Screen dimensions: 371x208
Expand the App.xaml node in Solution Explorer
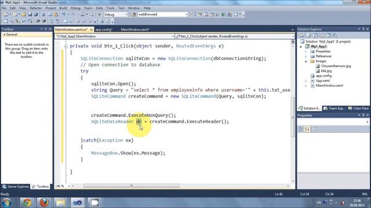[x=306, y=81]
